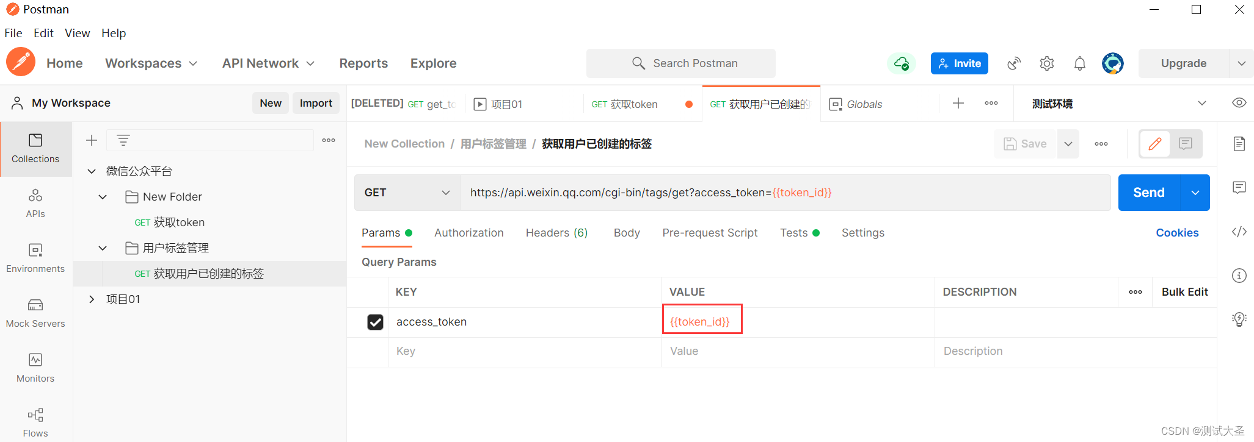Switch to Headers (6) tab
The width and height of the screenshot is (1254, 442).
coord(556,233)
